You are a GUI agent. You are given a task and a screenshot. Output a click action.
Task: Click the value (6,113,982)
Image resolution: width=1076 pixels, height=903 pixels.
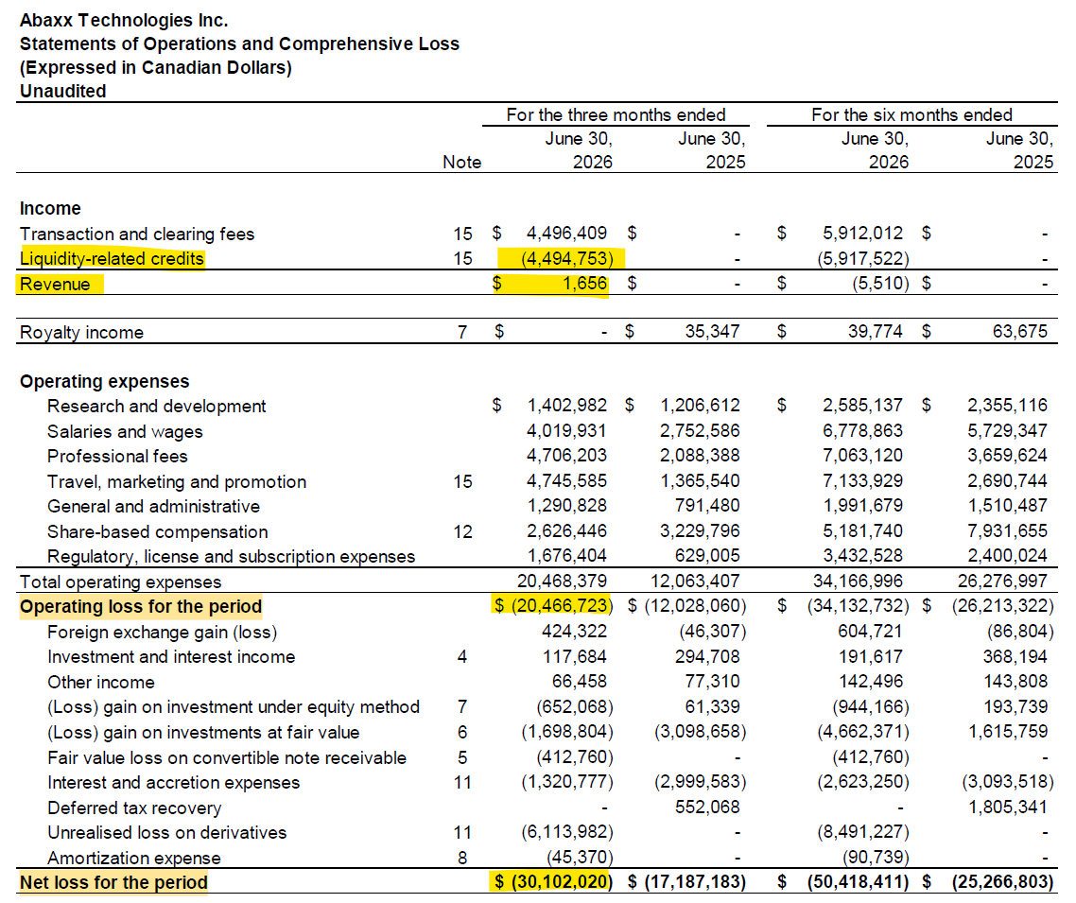[x=566, y=832]
